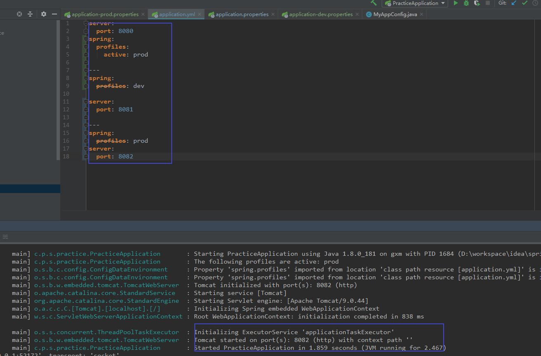Close the application.yml tab
541x356 pixels.
[x=200, y=14]
